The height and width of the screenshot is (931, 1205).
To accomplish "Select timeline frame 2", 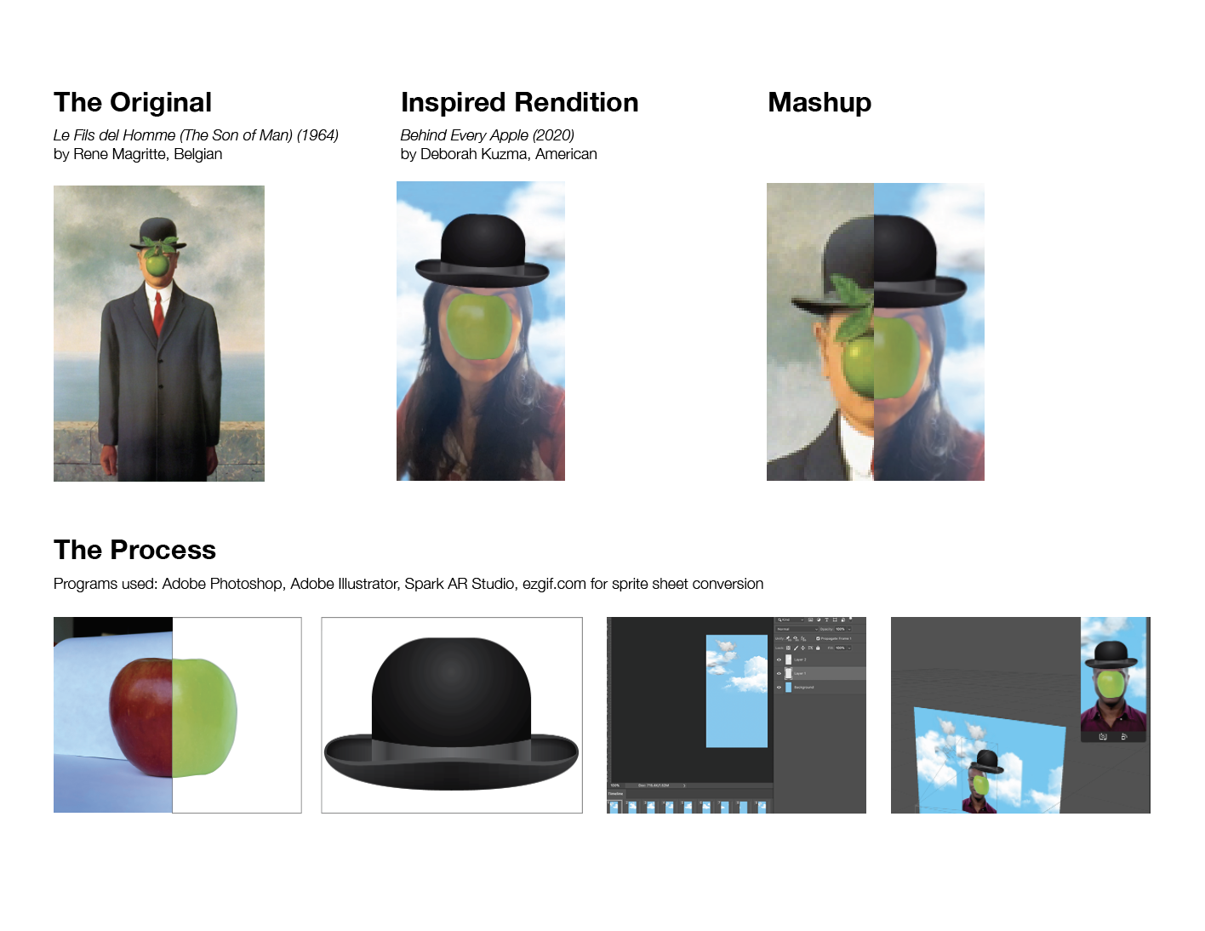I will [x=632, y=807].
